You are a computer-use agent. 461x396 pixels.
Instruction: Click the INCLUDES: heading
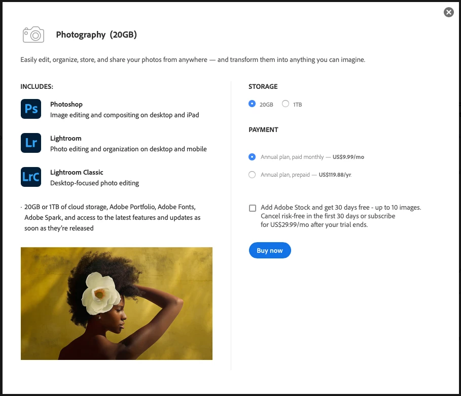click(x=37, y=86)
